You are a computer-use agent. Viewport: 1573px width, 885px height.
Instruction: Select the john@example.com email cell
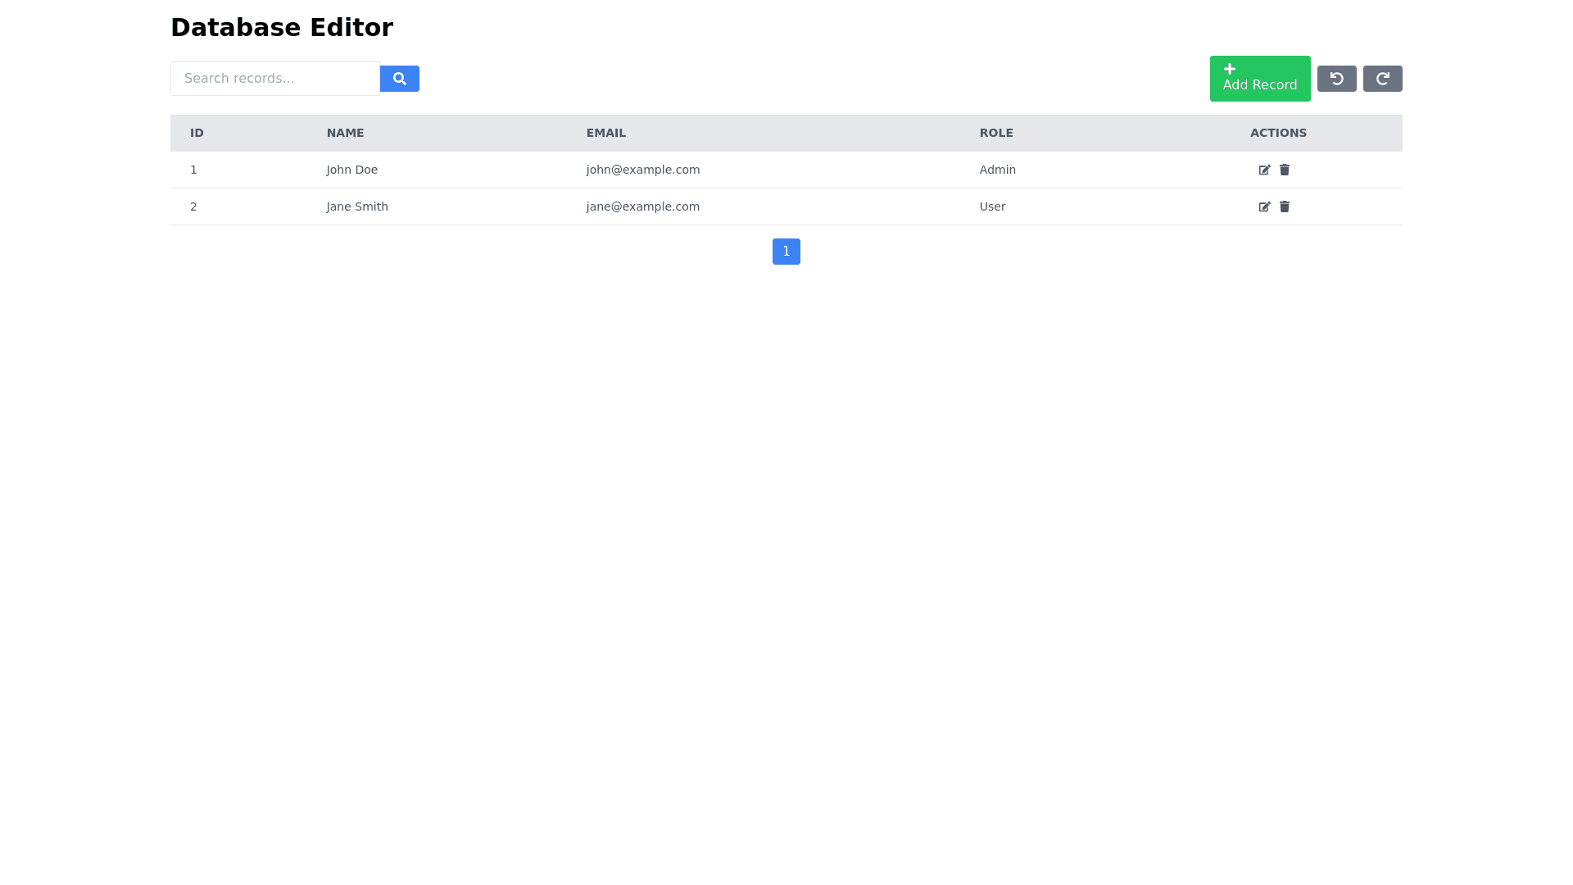click(x=642, y=170)
